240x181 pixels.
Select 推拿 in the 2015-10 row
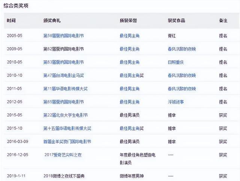coord(172,128)
